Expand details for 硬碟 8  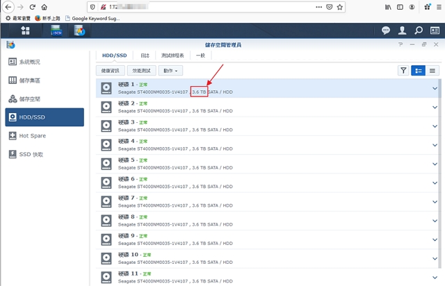[x=435, y=221]
